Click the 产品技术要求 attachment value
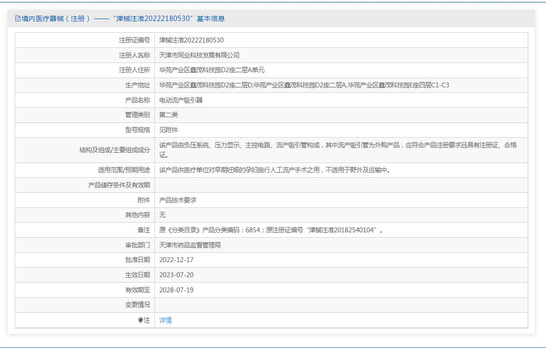546x348 pixels. (178, 200)
